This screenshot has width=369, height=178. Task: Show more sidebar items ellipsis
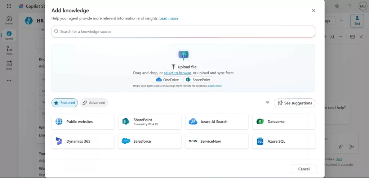[x=9, y=80]
